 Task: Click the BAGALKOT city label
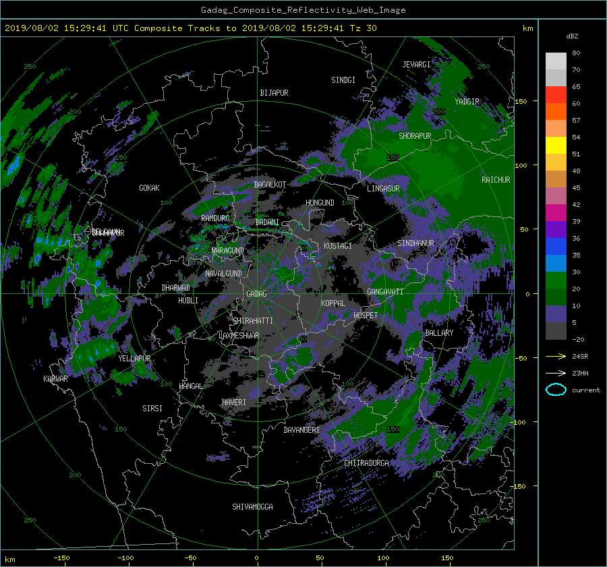[x=270, y=185]
